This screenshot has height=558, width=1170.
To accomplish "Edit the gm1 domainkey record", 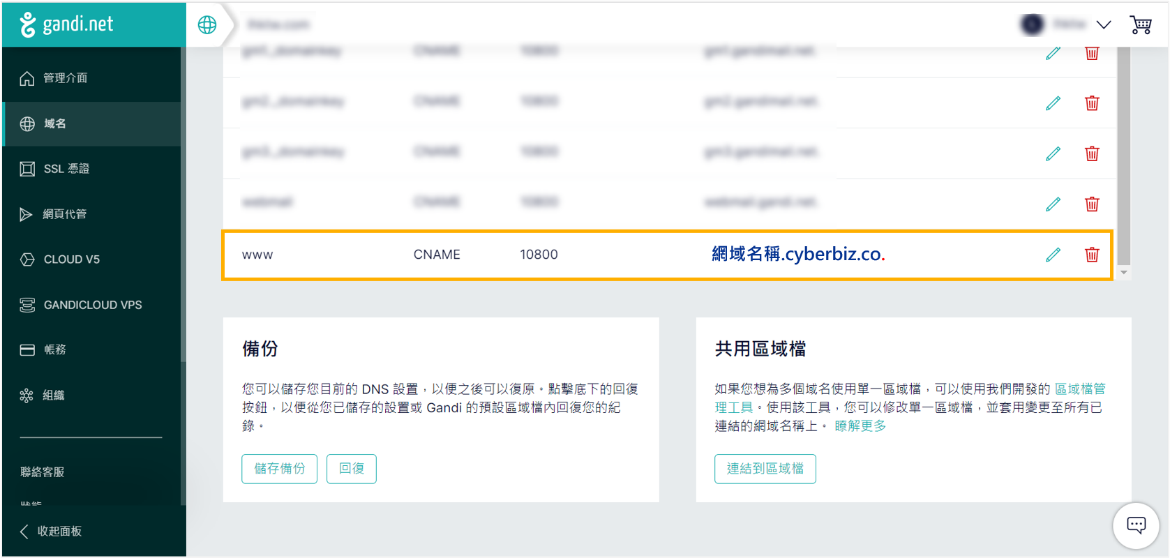I will pos(1053,53).
